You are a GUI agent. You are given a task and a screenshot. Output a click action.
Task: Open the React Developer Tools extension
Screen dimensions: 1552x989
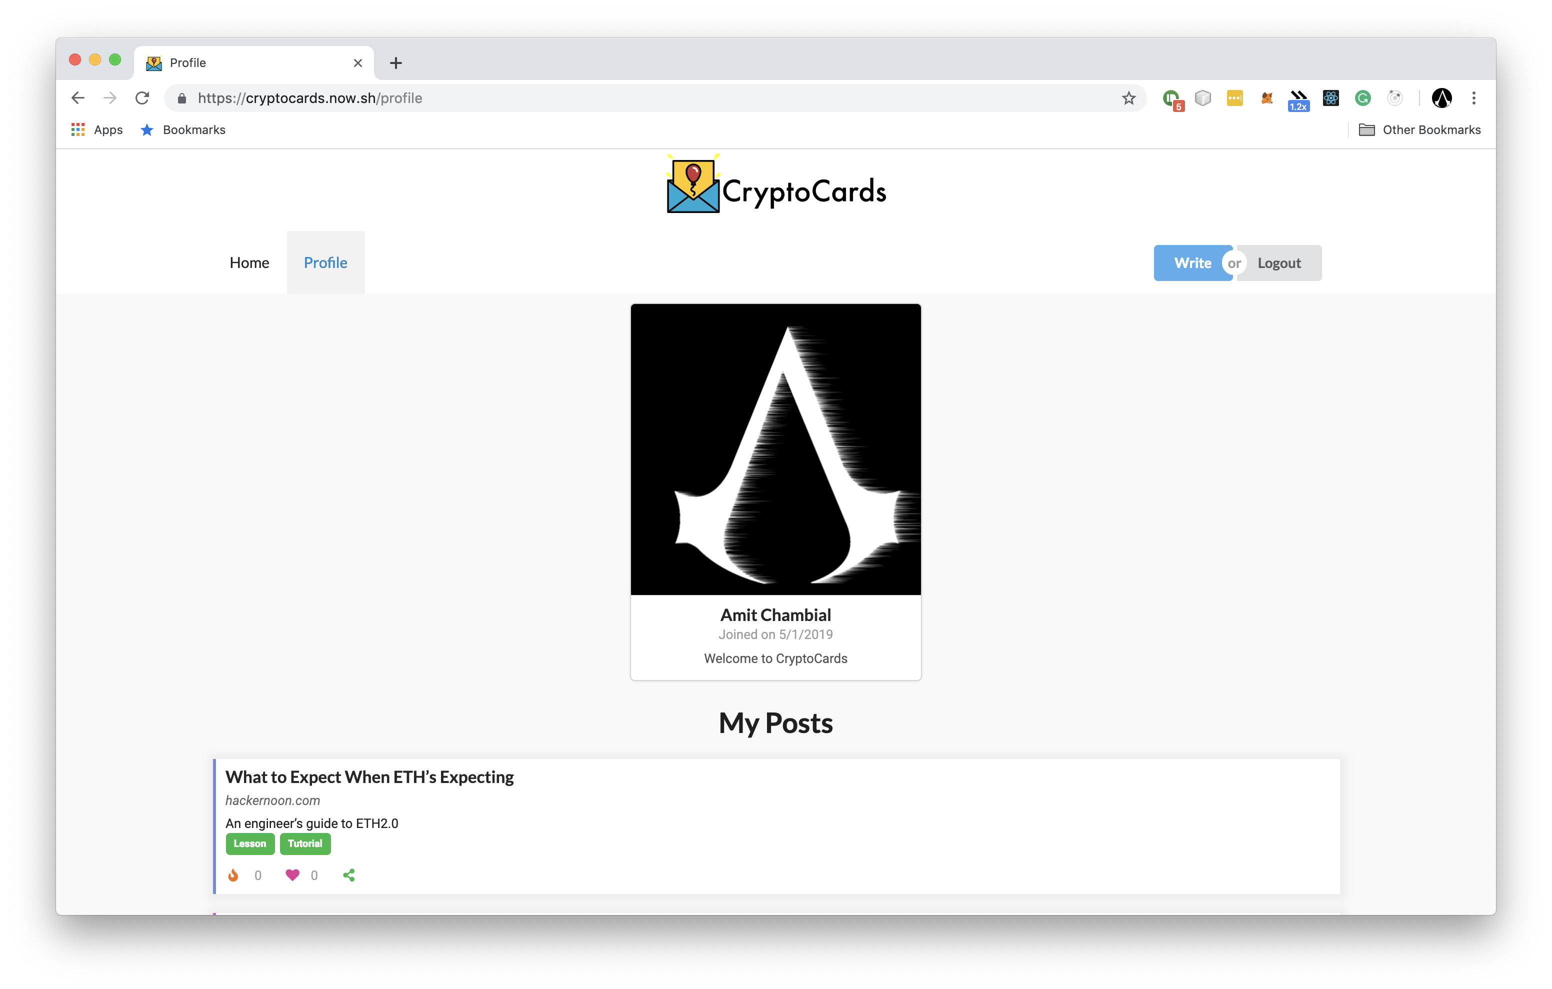point(1330,98)
